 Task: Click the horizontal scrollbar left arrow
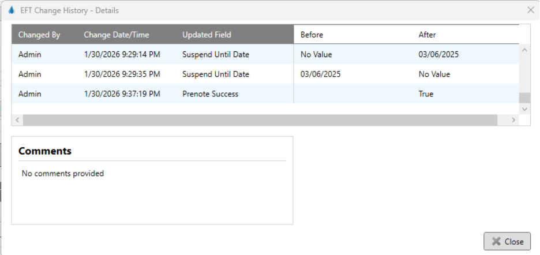point(17,120)
